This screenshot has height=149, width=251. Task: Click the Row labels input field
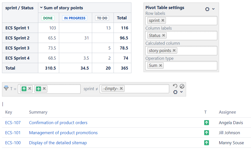[x=191, y=21]
